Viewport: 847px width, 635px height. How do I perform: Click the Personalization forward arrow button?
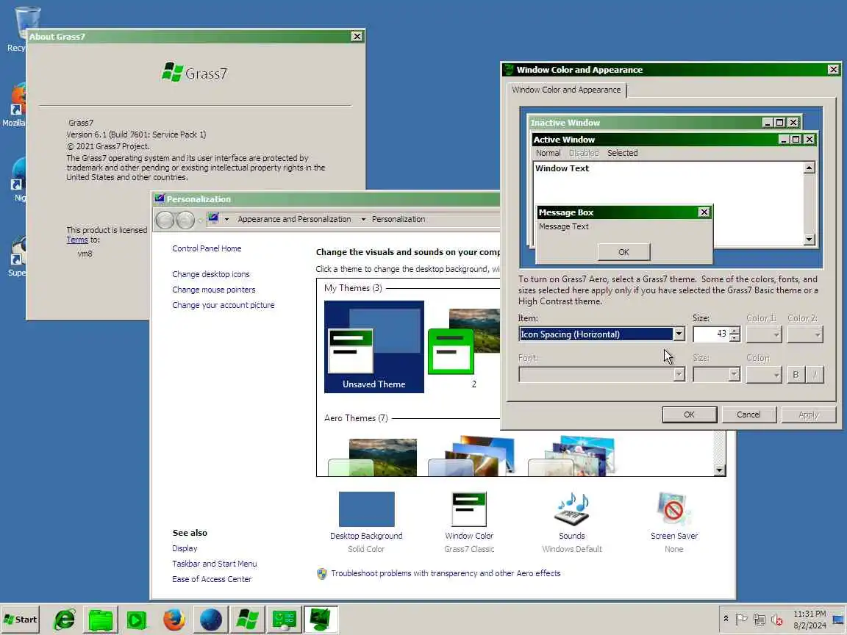click(x=185, y=220)
